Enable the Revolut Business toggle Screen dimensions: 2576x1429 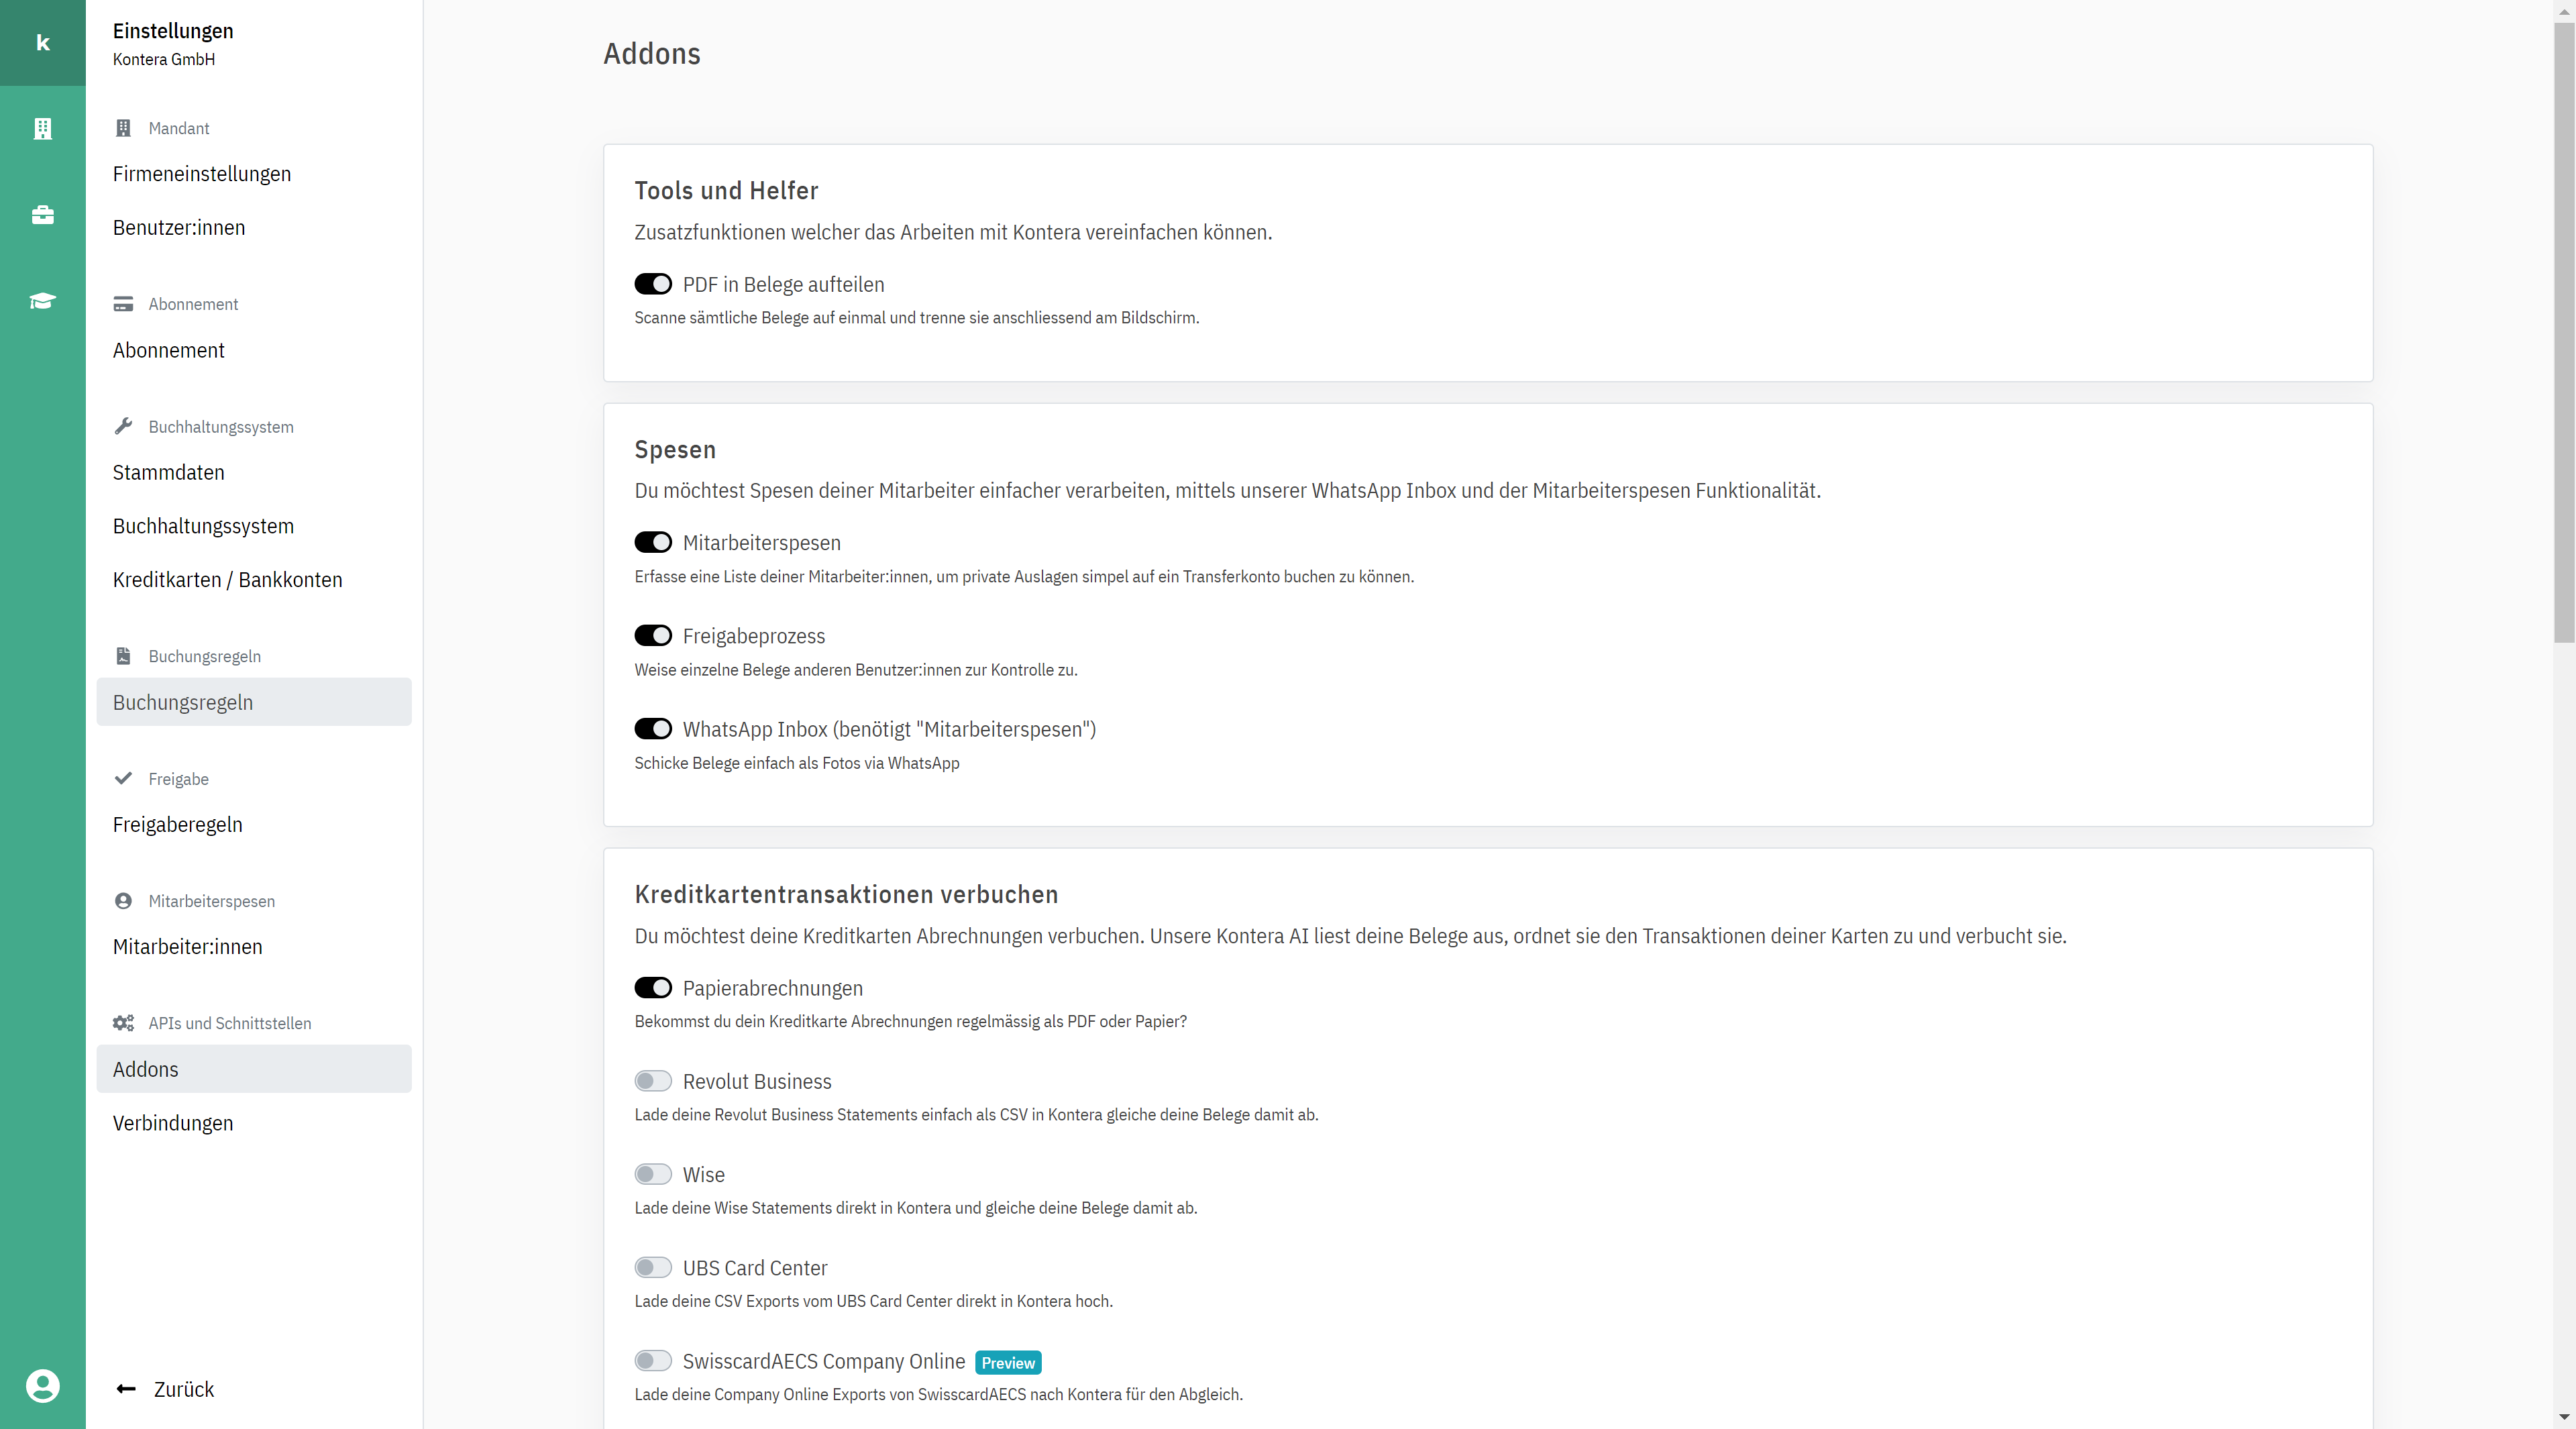coord(653,1081)
